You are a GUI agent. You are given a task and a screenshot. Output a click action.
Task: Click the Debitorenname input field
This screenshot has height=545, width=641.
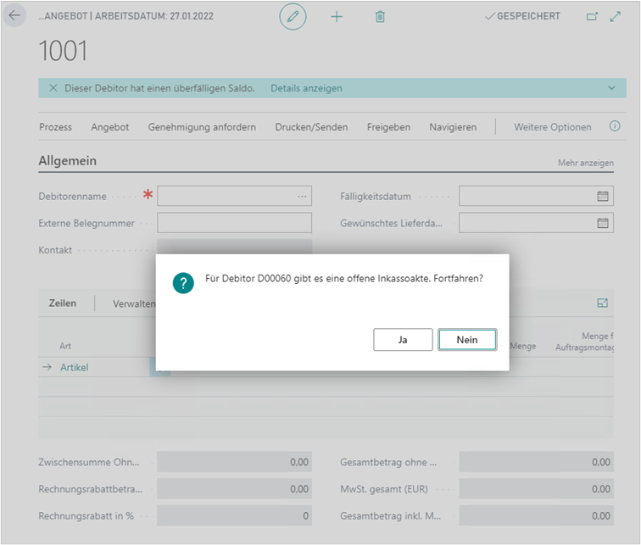234,196
